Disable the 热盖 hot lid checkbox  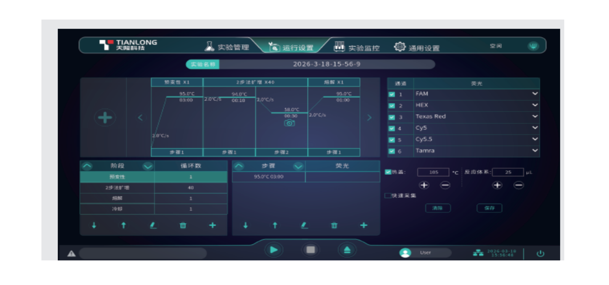[x=388, y=172]
